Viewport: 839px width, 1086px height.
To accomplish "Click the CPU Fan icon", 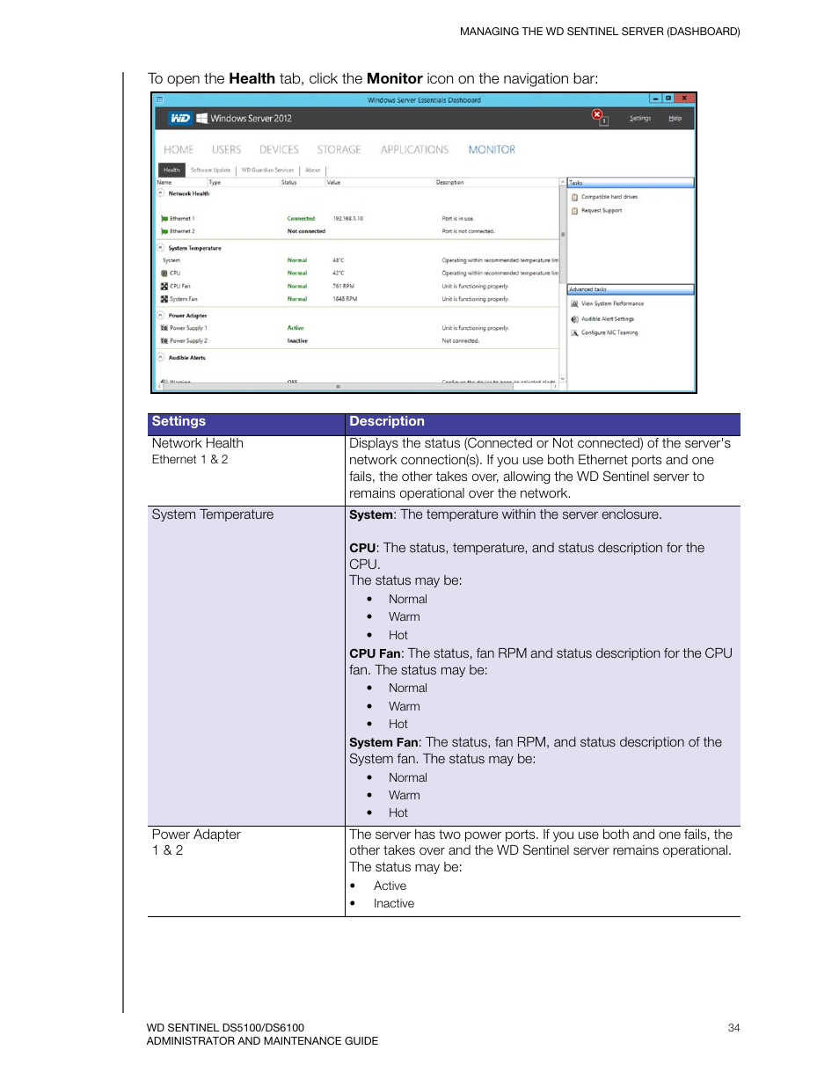I will coord(164,286).
